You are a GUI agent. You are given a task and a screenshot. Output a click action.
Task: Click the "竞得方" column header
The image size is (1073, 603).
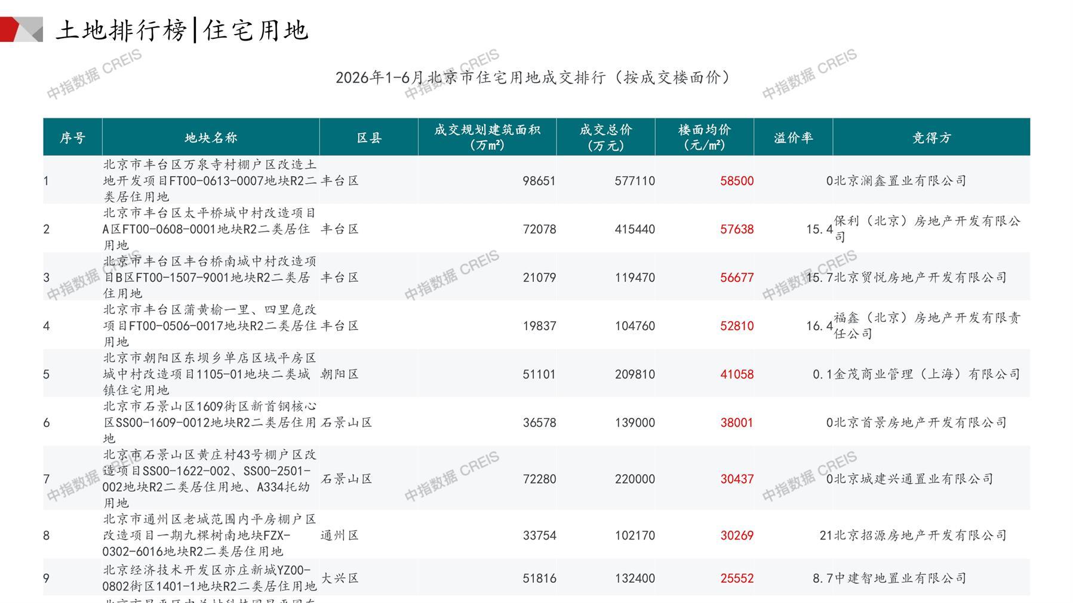(x=931, y=138)
